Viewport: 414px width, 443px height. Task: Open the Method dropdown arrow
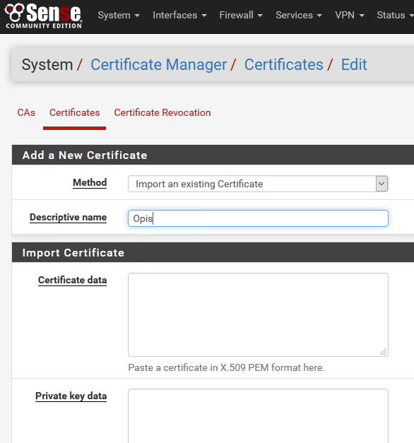point(382,184)
